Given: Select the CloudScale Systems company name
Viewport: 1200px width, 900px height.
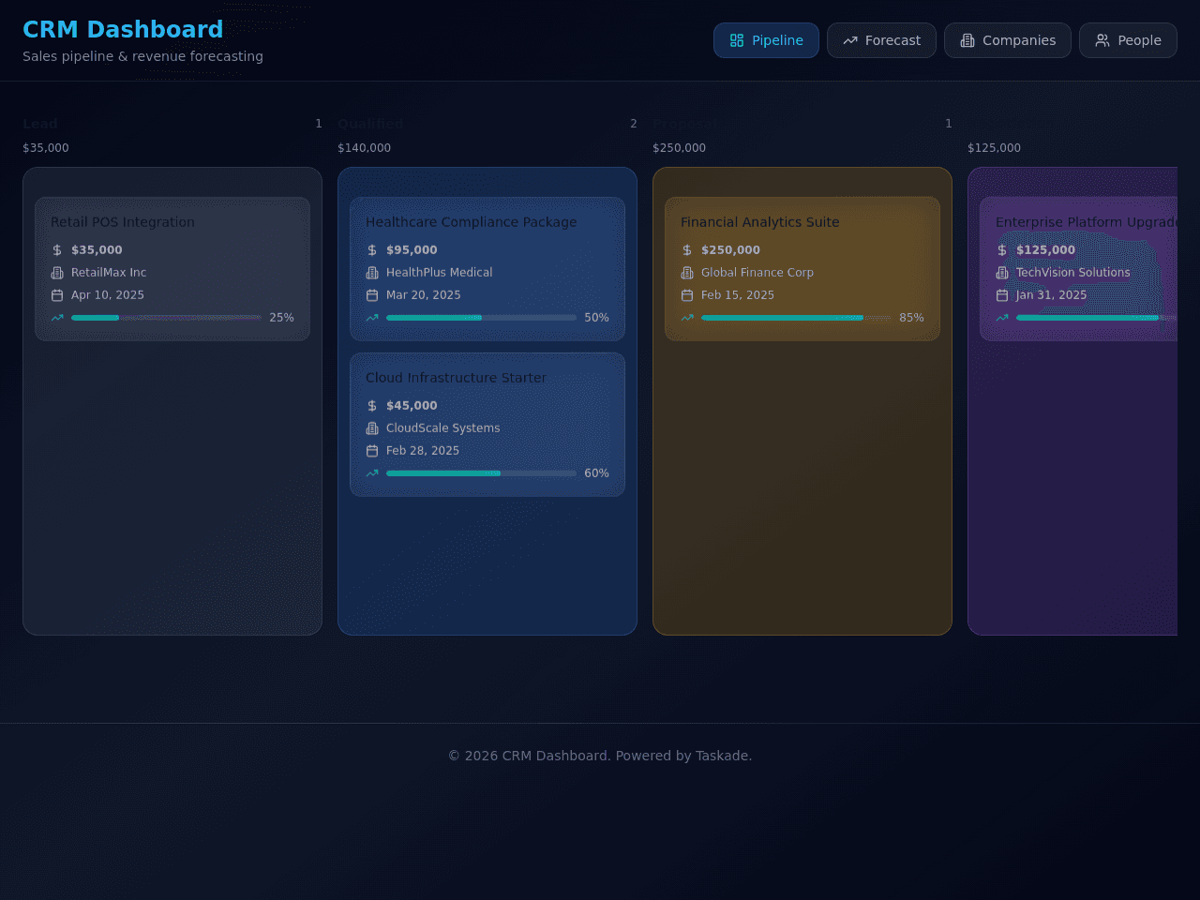Looking at the screenshot, I should (x=443, y=428).
